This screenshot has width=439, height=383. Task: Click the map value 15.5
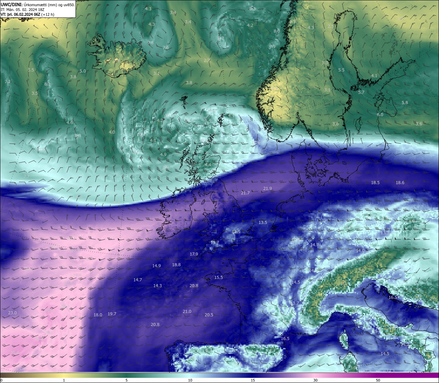pyautogui.click(x=218, y=277)
